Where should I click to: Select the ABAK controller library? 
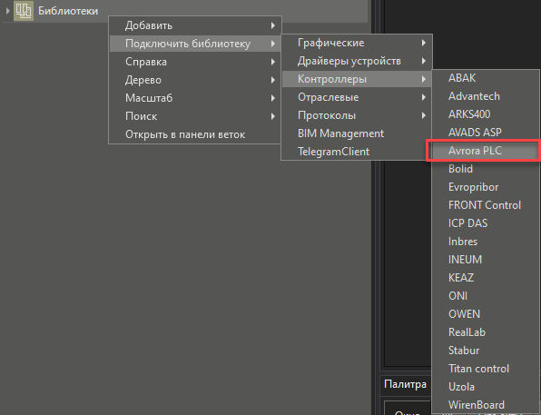[486, 78]
